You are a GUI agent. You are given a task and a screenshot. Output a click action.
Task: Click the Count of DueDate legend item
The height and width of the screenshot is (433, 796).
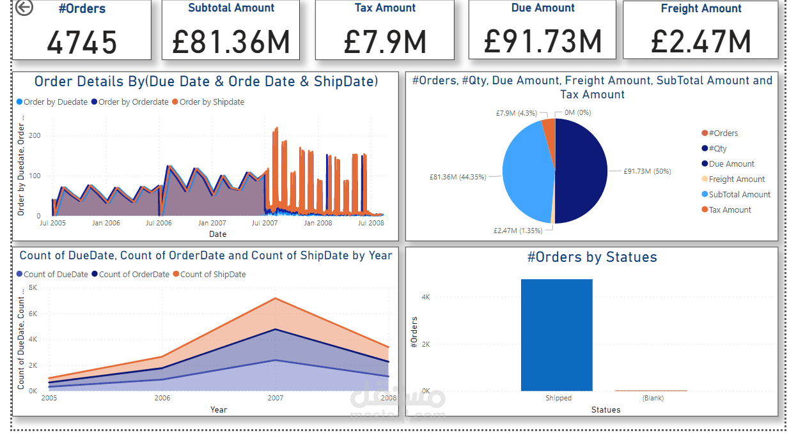(x=52, y=275)
